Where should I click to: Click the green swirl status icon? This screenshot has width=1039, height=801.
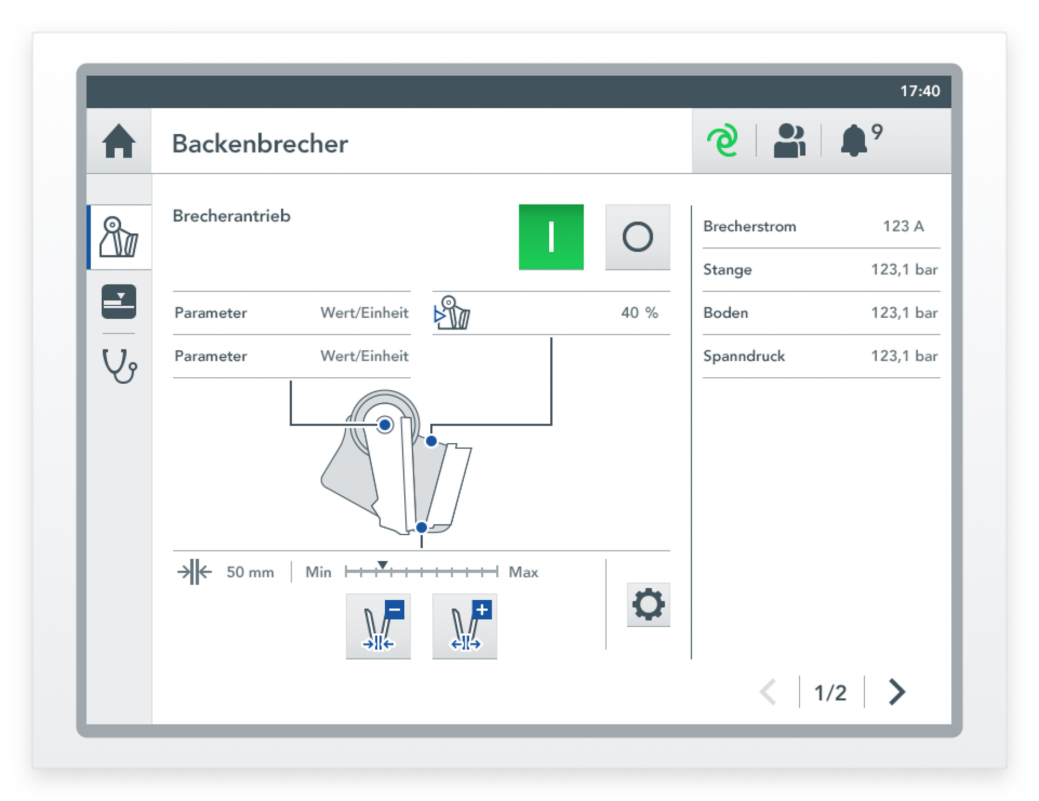(x=723, y=140)
